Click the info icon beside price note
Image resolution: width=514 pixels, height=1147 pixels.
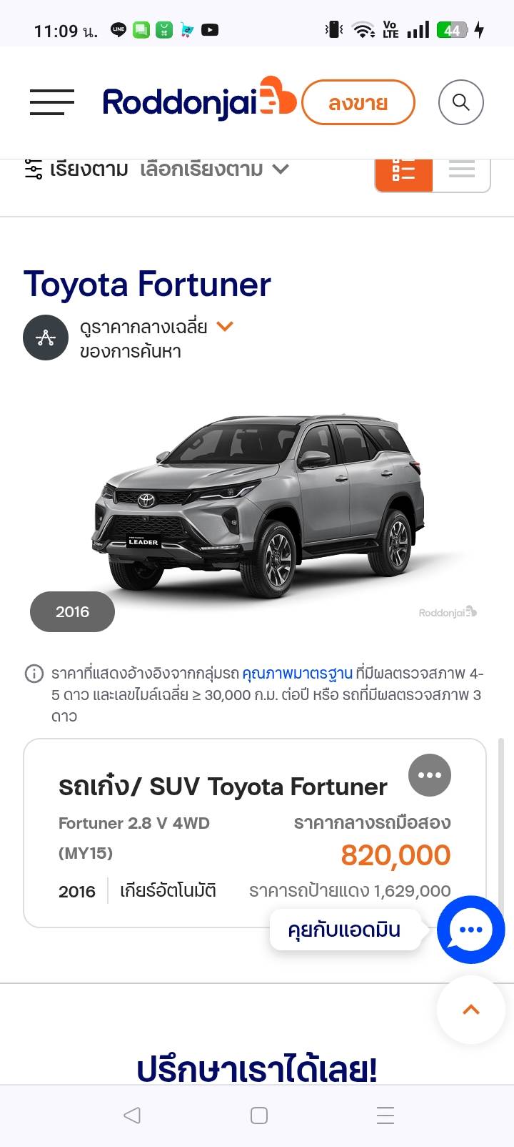click(34, 674)
